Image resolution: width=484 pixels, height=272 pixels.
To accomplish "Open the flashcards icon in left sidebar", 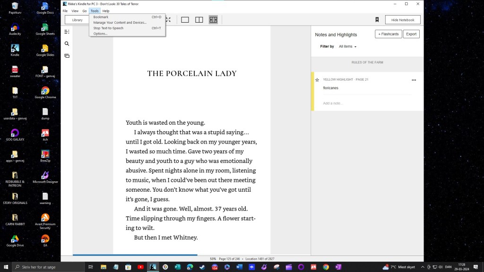I will click(67, 56).
